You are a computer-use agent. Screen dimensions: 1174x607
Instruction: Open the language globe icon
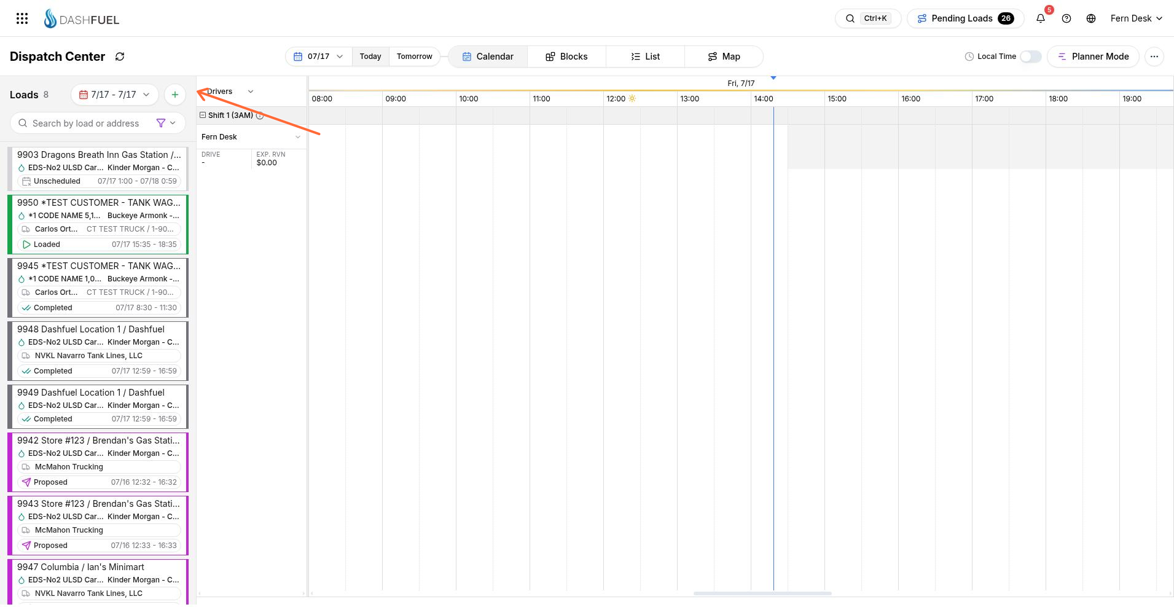tap(1091, 18)
